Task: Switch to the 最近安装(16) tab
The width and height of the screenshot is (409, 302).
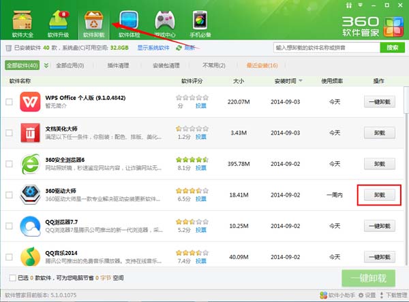Action: click(x=243, y=65)
